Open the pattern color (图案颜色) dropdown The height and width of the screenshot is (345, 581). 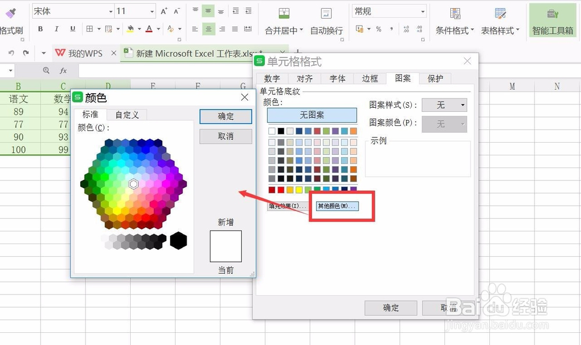tap(444, 124)
